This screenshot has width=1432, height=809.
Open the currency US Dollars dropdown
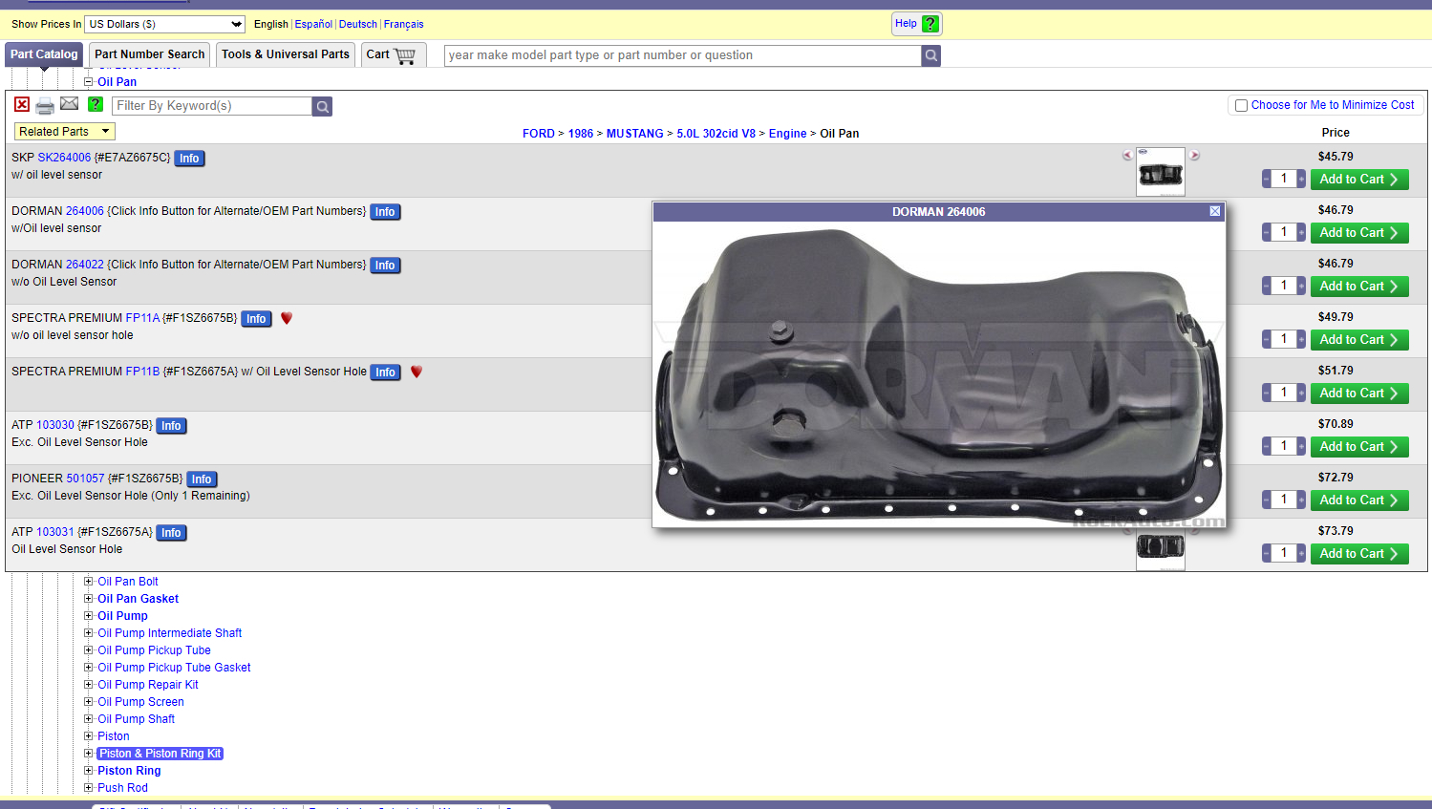tap(165, 24)
